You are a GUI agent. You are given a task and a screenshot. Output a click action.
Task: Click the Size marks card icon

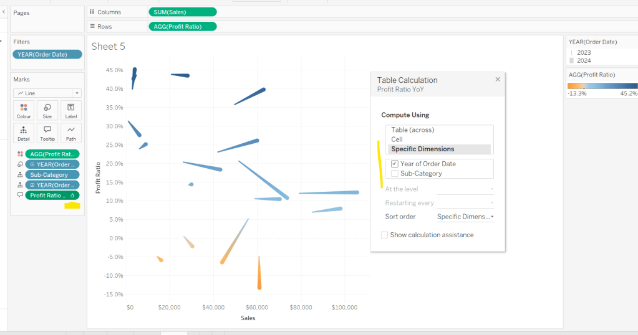click(x=47, y=110)
